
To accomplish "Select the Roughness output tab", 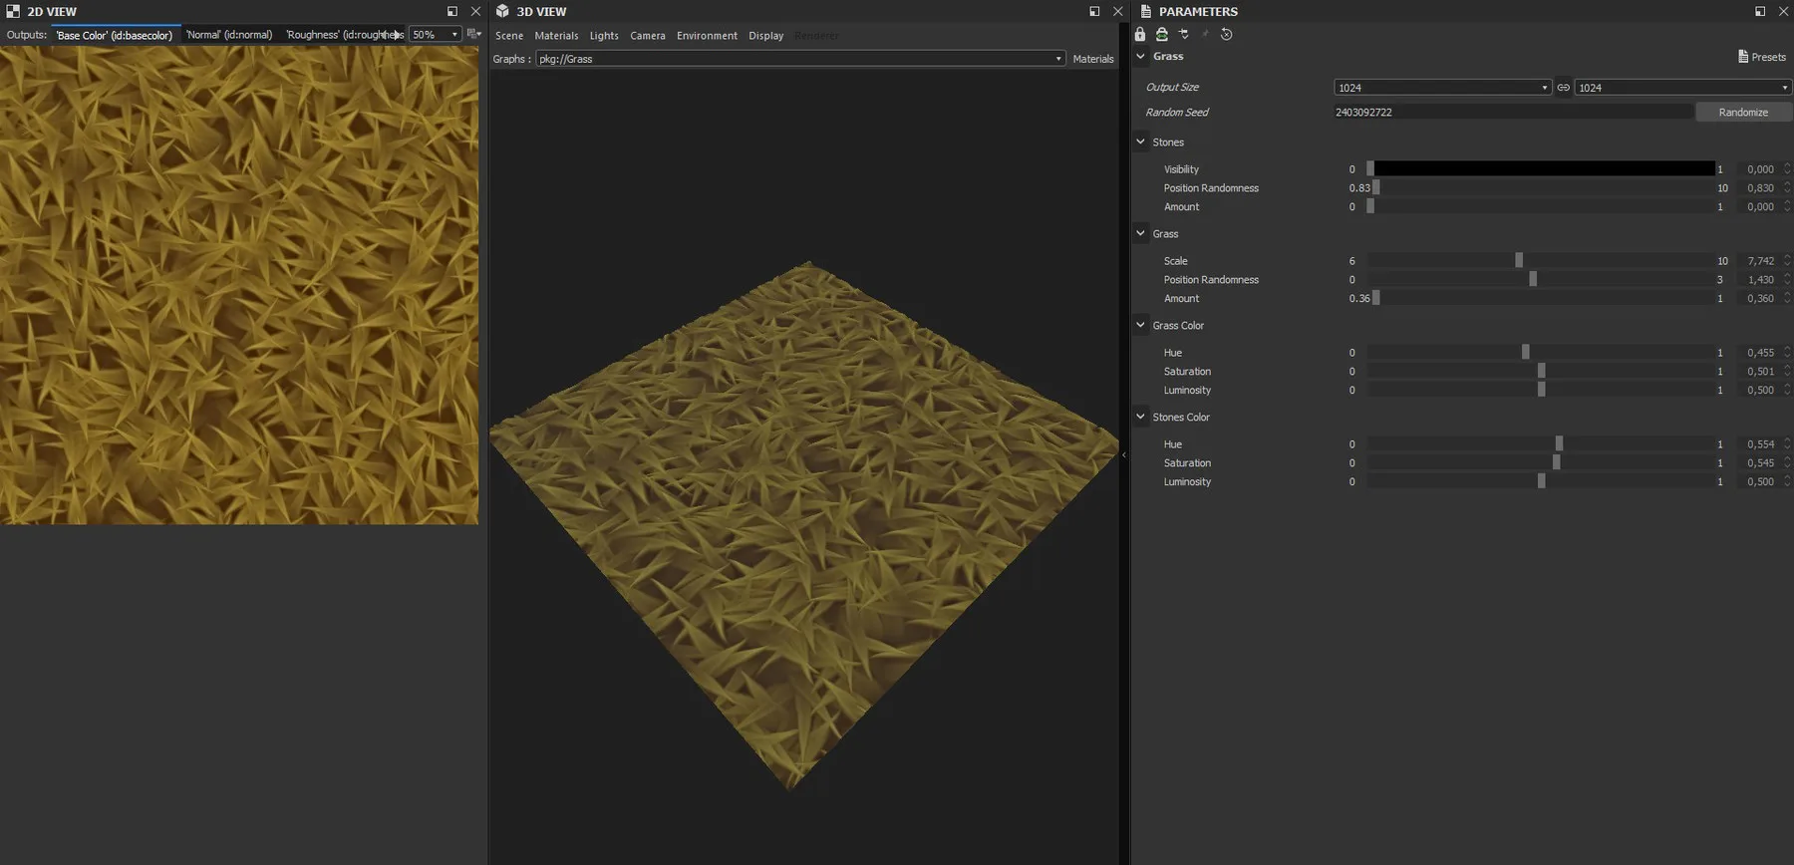I will (344, 35).
